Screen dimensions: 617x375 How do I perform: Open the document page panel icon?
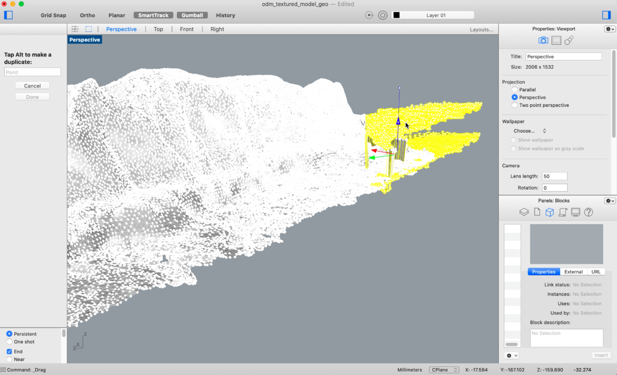click(536, 212)
